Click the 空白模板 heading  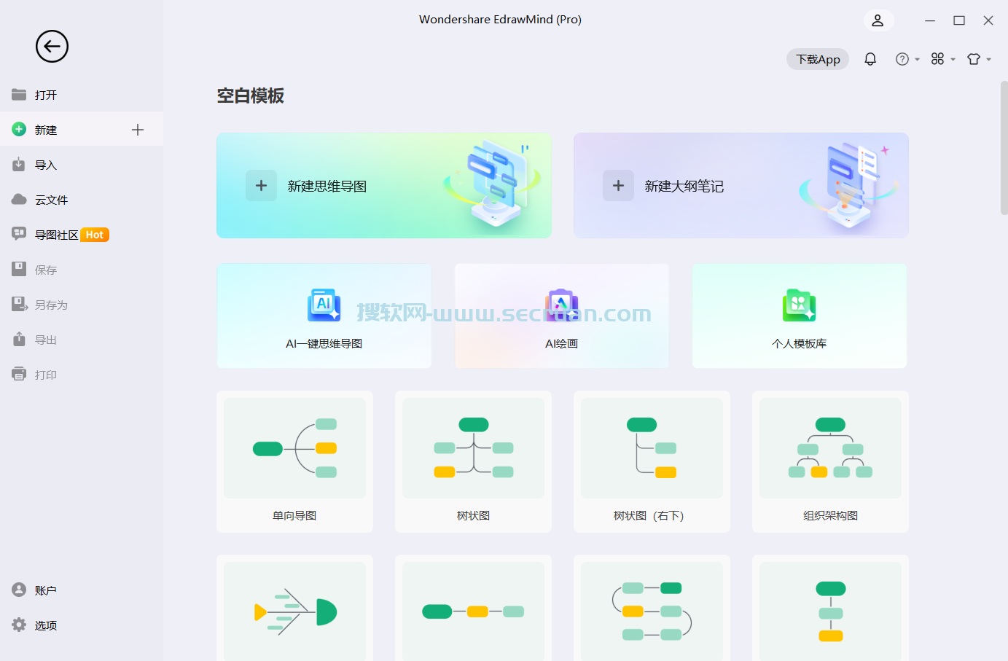point(250,95)
